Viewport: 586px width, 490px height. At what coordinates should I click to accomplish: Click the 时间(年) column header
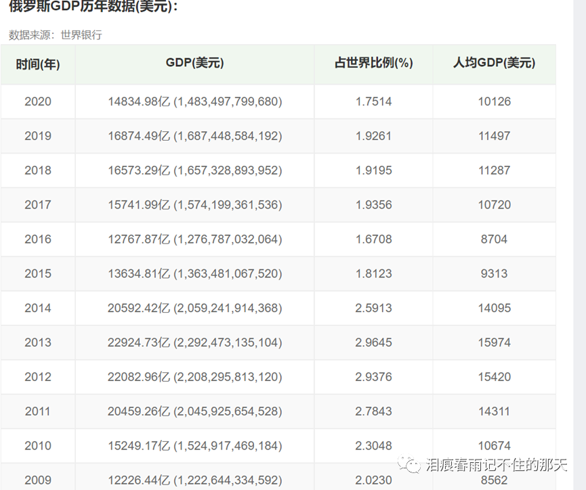38,64
